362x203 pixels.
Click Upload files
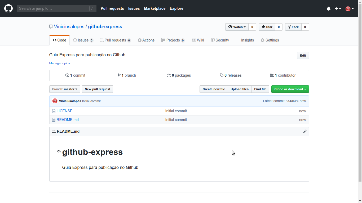point(240,89)
